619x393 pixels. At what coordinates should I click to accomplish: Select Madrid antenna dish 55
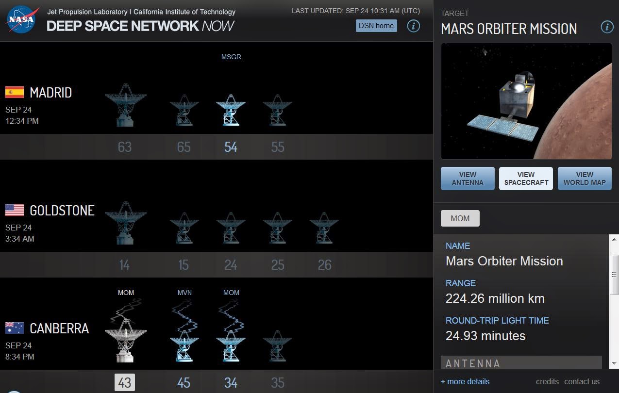click(277, 110)
